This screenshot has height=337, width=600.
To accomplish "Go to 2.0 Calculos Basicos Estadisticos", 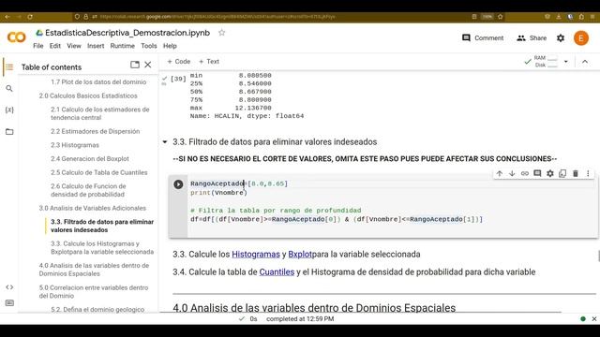I will pos(88,95).
